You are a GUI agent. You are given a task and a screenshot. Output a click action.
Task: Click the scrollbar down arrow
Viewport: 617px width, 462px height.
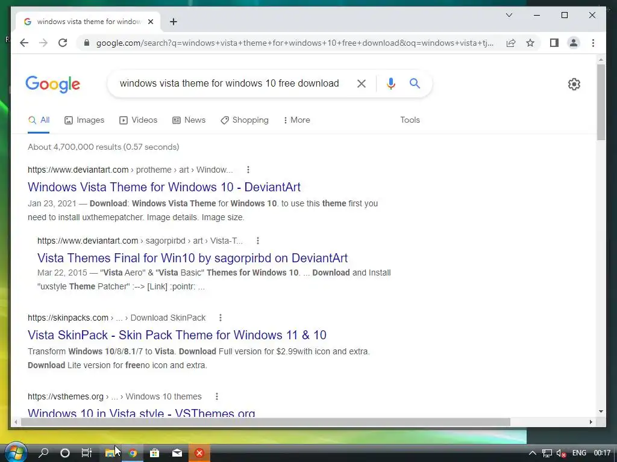601,411
